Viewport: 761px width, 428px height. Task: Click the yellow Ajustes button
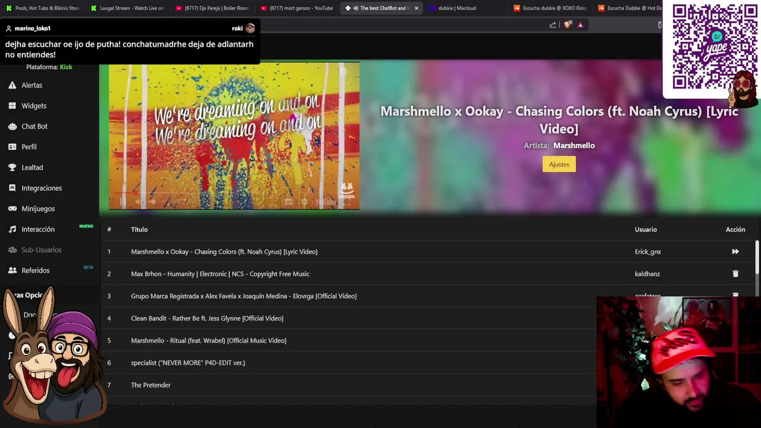[559, 164]
